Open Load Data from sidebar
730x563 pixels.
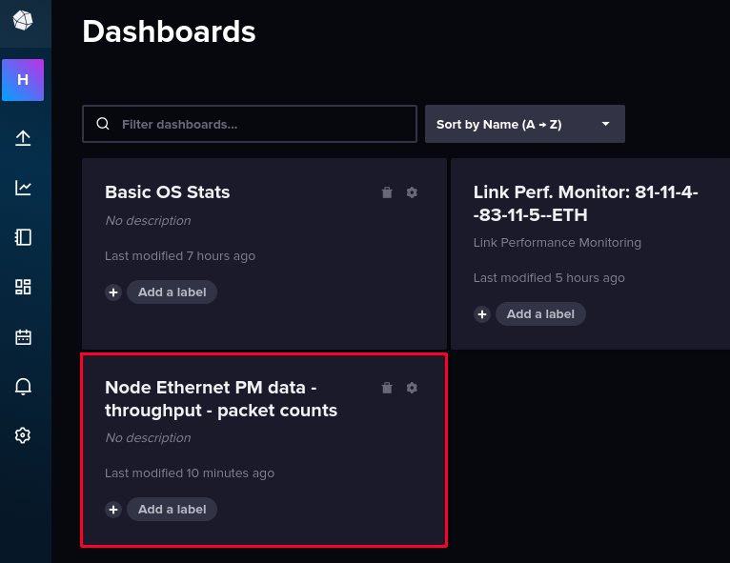[x=23, y=138]
